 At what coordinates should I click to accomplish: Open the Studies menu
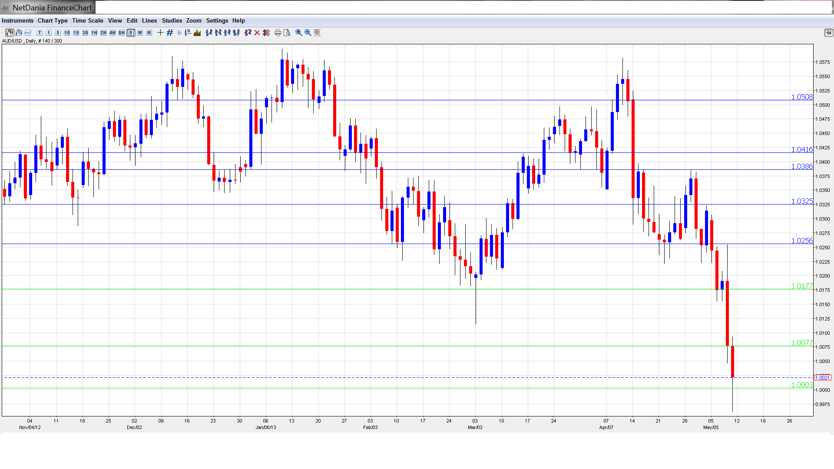coord(172,20)
